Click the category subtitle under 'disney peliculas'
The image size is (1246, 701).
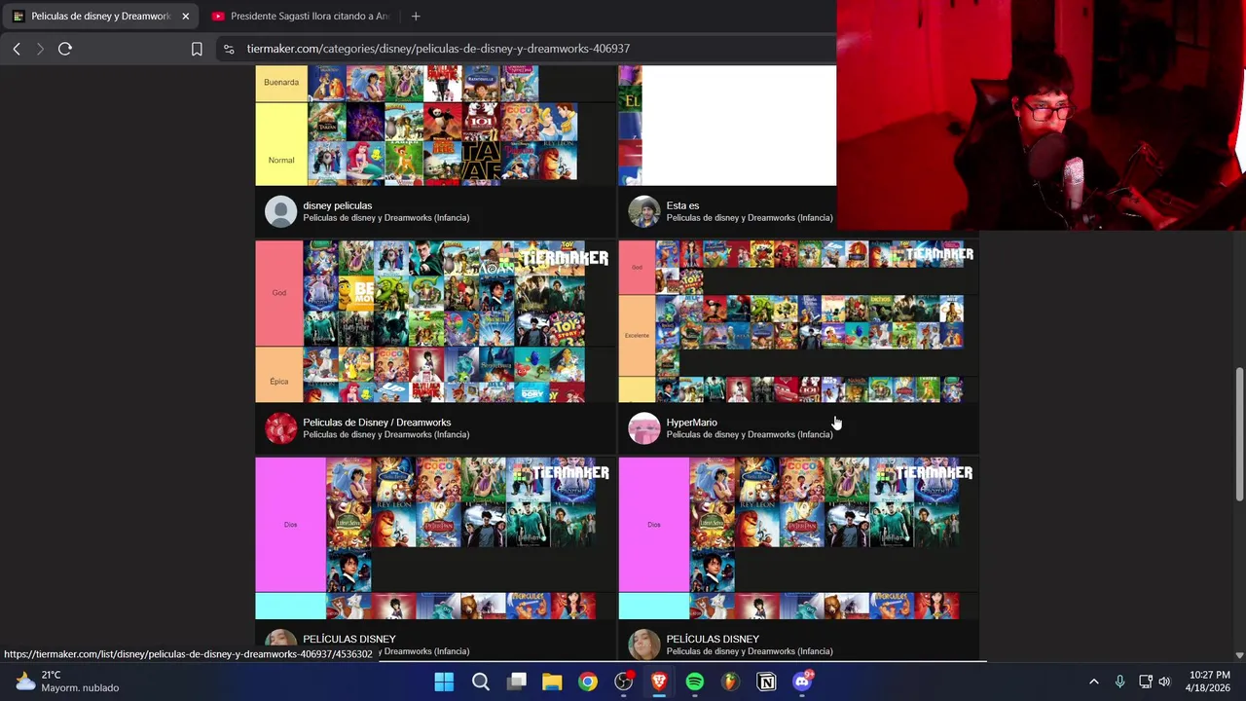click(x=385, y=218)
